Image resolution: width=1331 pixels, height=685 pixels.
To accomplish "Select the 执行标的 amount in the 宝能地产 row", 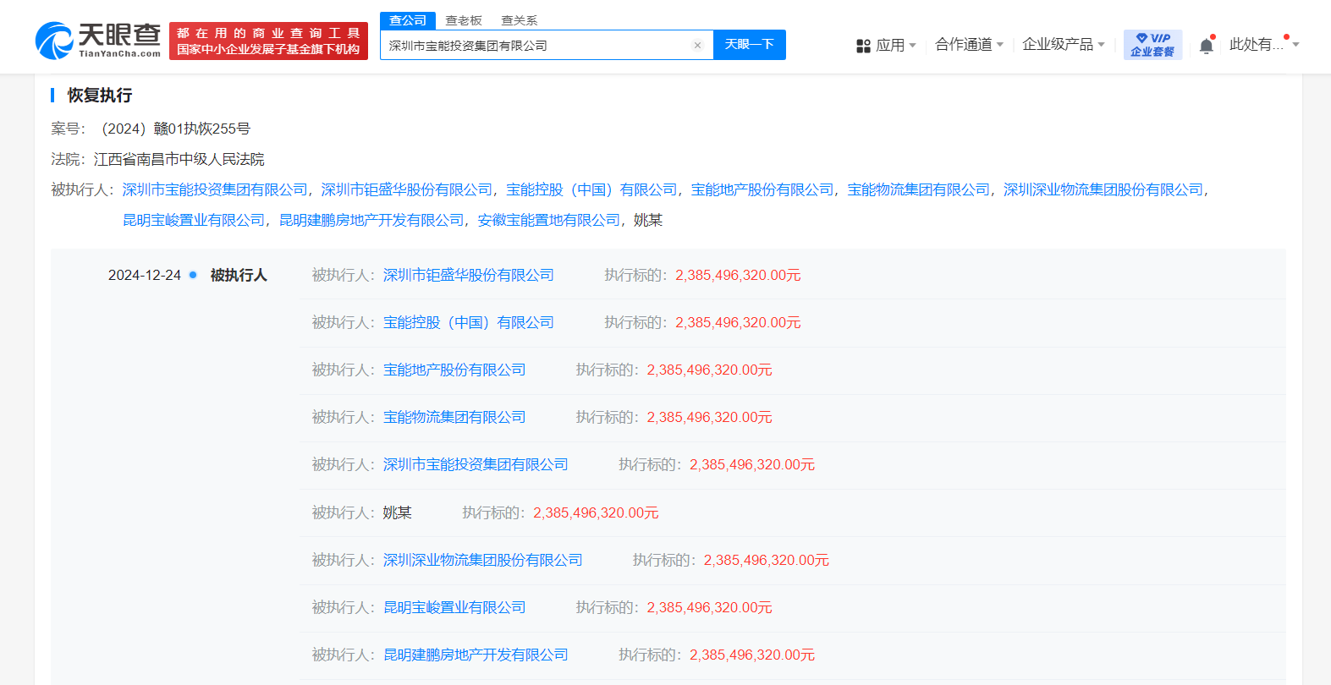I will [x=710, y=370].
